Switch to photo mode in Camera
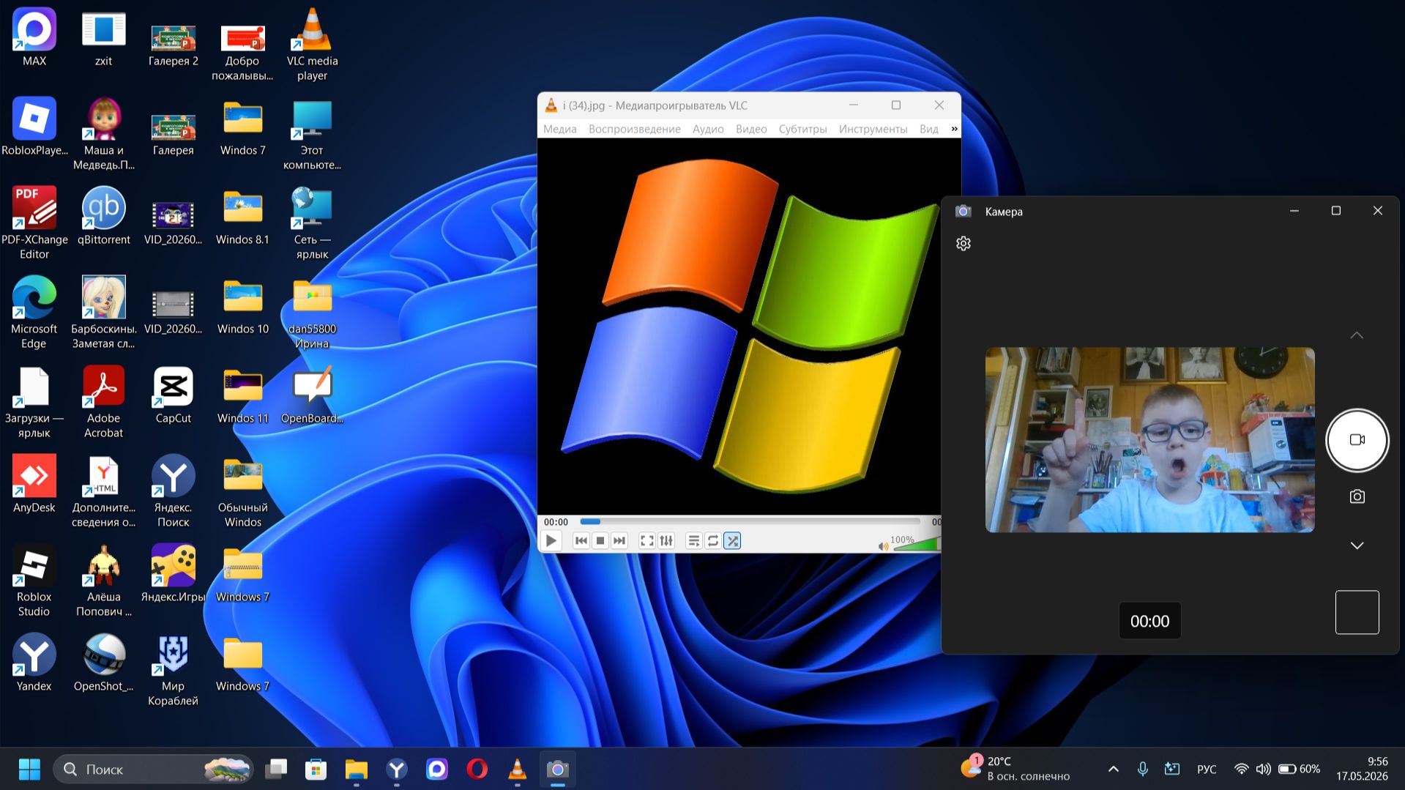This screenshot has width=1405, height=790. [x=1357, y=497]
